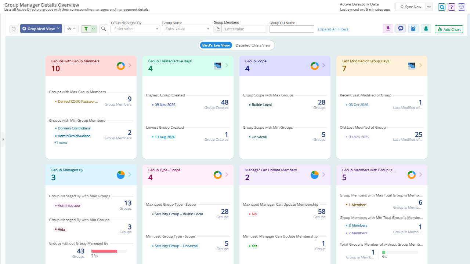The width and height of the screenshot is (470, 264).
Task: Open the chat message icon in toolbar
Action: click(x=401, y=29)
